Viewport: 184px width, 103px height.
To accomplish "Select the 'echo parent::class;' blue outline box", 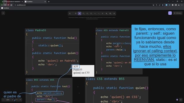I will 49,93.
